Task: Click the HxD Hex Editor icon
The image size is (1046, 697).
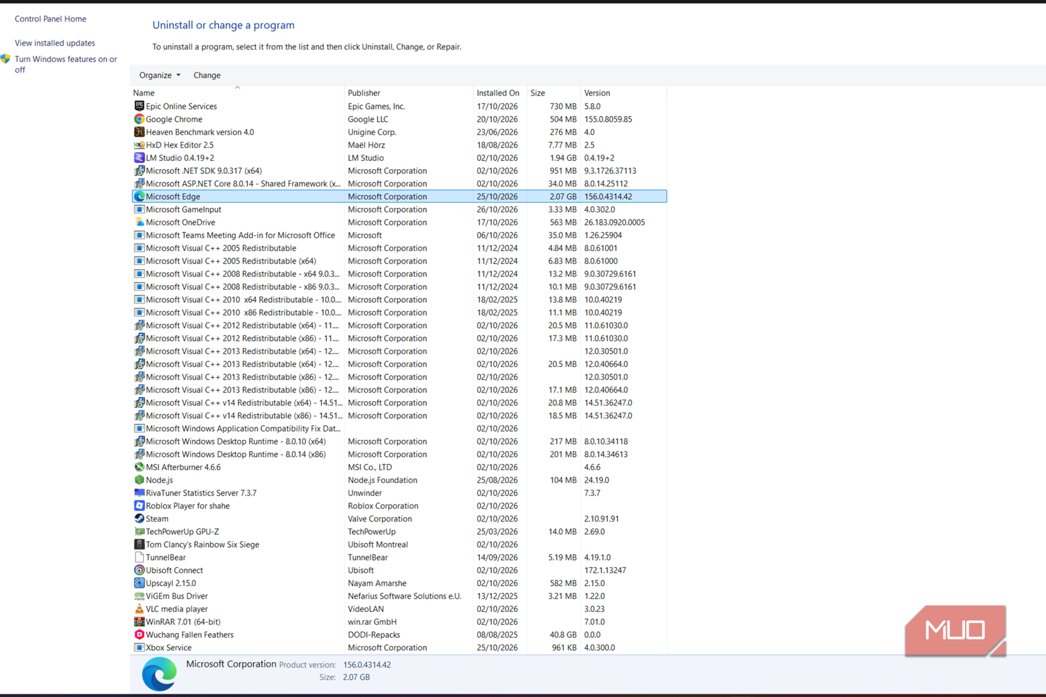Action: pos(139,144)
